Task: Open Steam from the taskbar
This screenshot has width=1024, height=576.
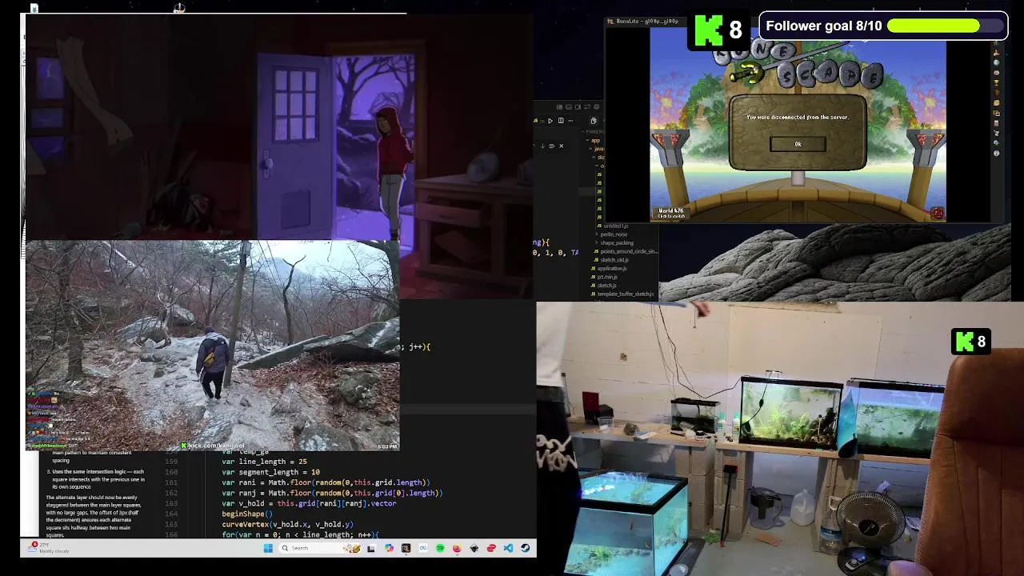Action: (526, 548)
